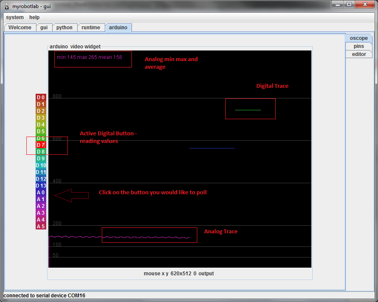Toggle the D 8 pin button
Viewport: 378px width, 302px height.
click(x=41, y=151)
